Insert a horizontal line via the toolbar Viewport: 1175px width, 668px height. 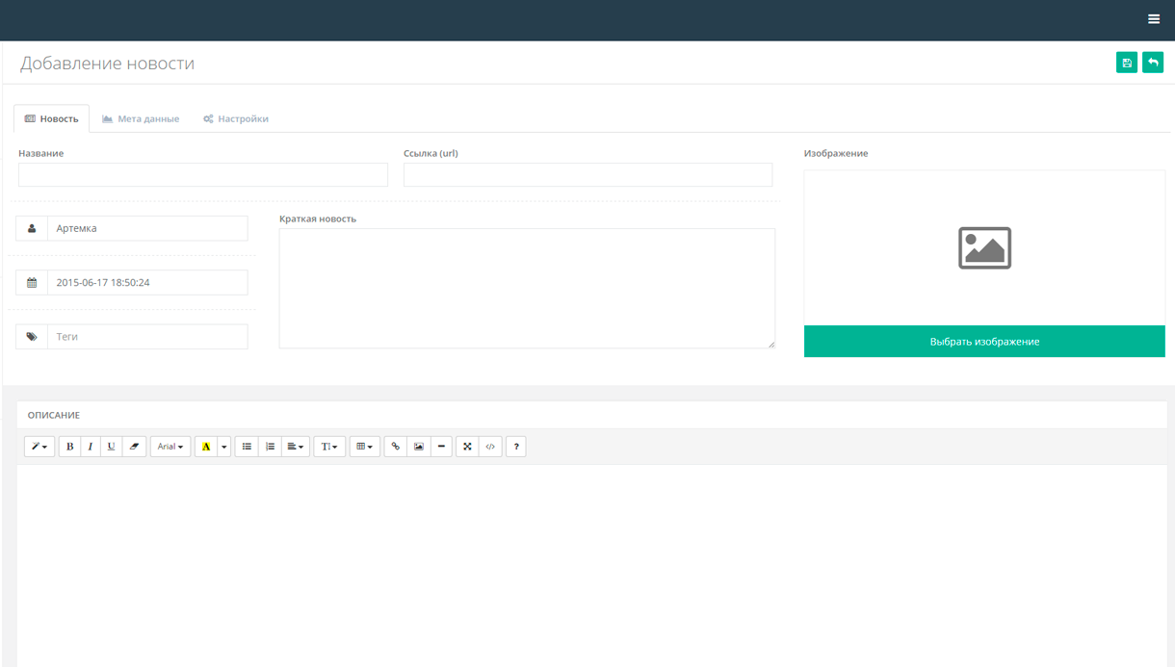click(441, 446)
